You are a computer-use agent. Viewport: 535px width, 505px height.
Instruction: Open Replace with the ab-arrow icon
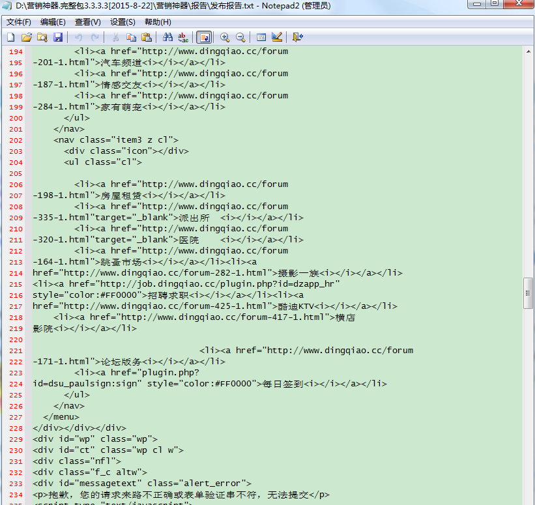[x=182, y=37]
